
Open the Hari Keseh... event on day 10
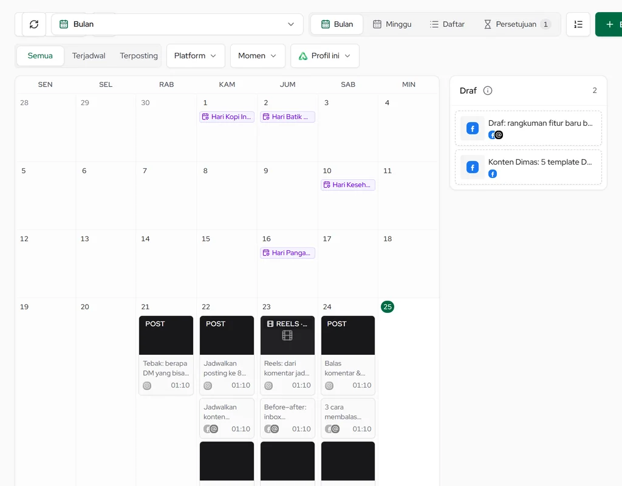[x=348, y=185]
